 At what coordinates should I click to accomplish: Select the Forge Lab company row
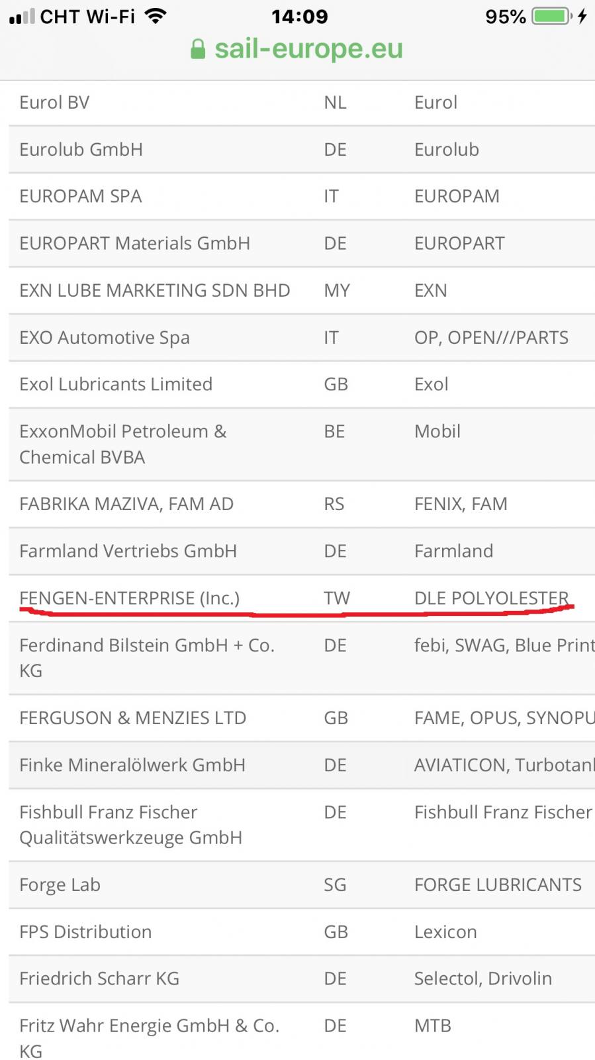[x=60, y=885]
